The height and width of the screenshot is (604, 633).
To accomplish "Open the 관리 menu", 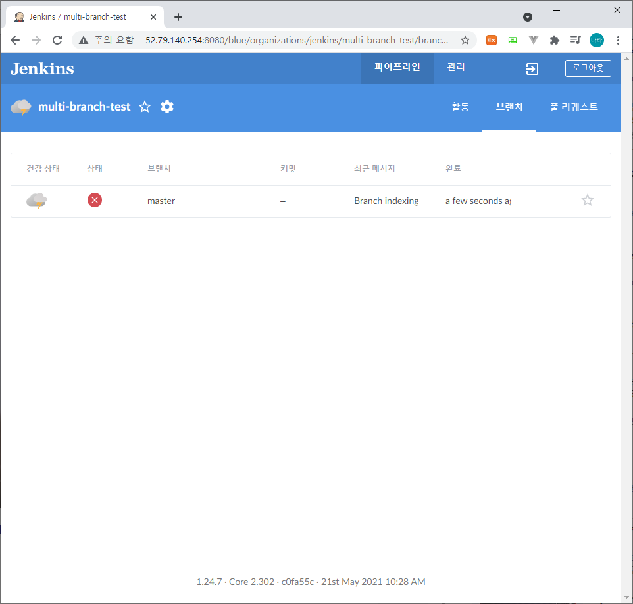I will coord(456,67).
